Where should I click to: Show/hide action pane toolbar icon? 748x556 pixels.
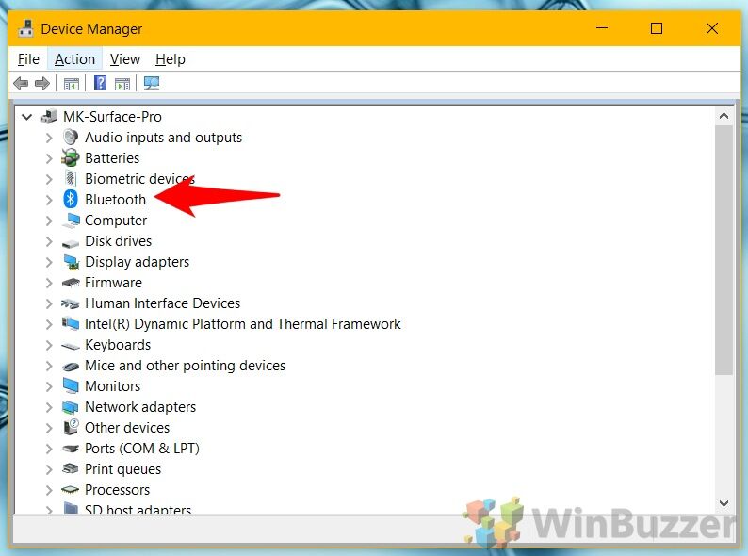coord(122,84)
